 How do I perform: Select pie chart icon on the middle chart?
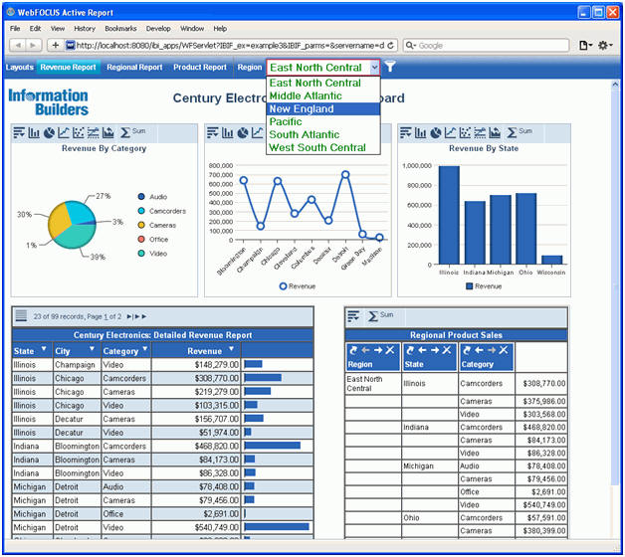point(243,132)
